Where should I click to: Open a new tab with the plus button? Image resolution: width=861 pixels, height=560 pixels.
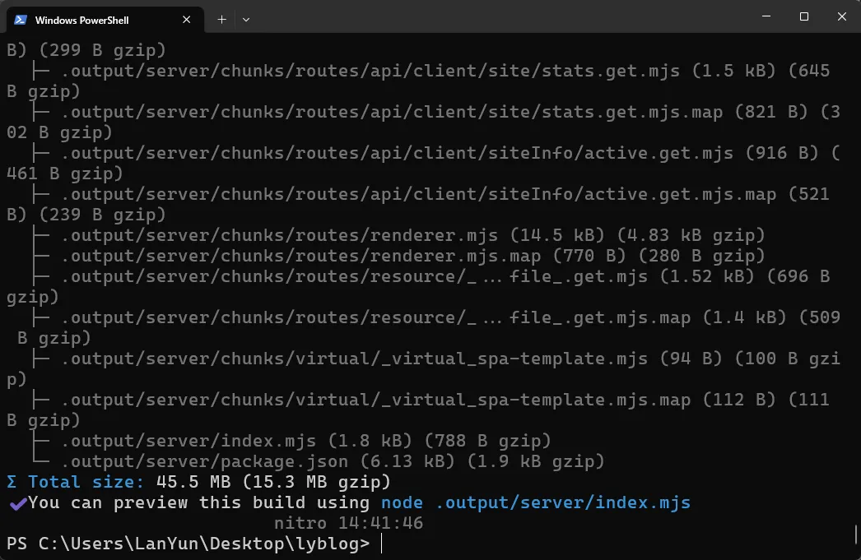coord(221,19)
